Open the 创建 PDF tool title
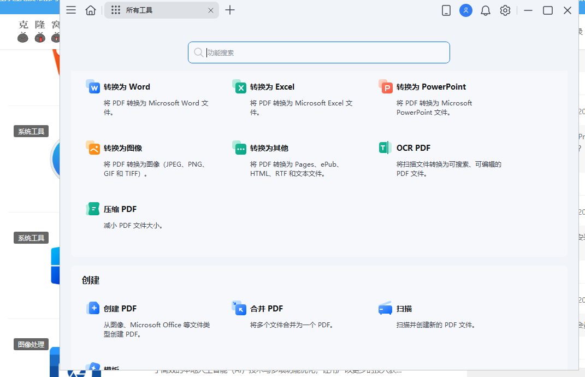Screen dimensions: 585x377 point(120,309)
